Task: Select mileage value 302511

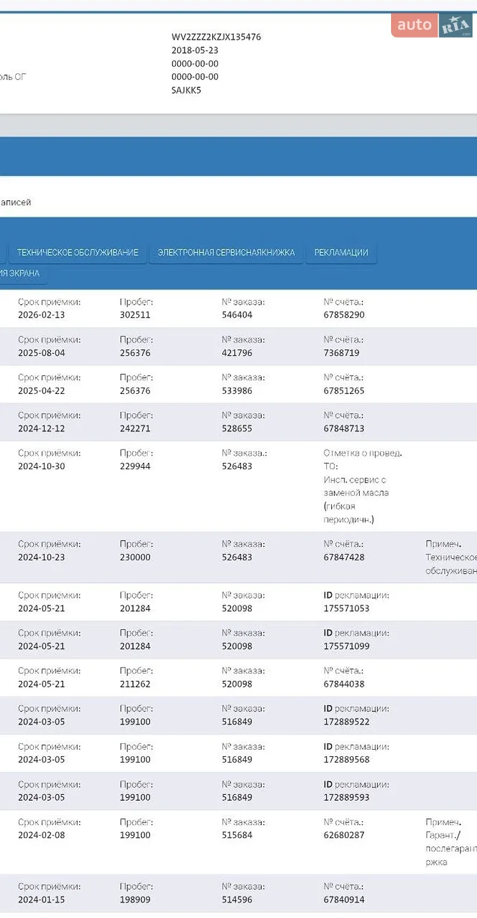Action: pyautogui.click(x=135, y=315)
